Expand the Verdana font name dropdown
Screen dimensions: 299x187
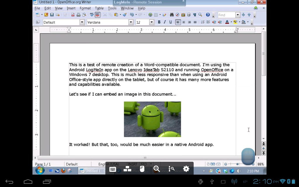[x=131, y=22]
